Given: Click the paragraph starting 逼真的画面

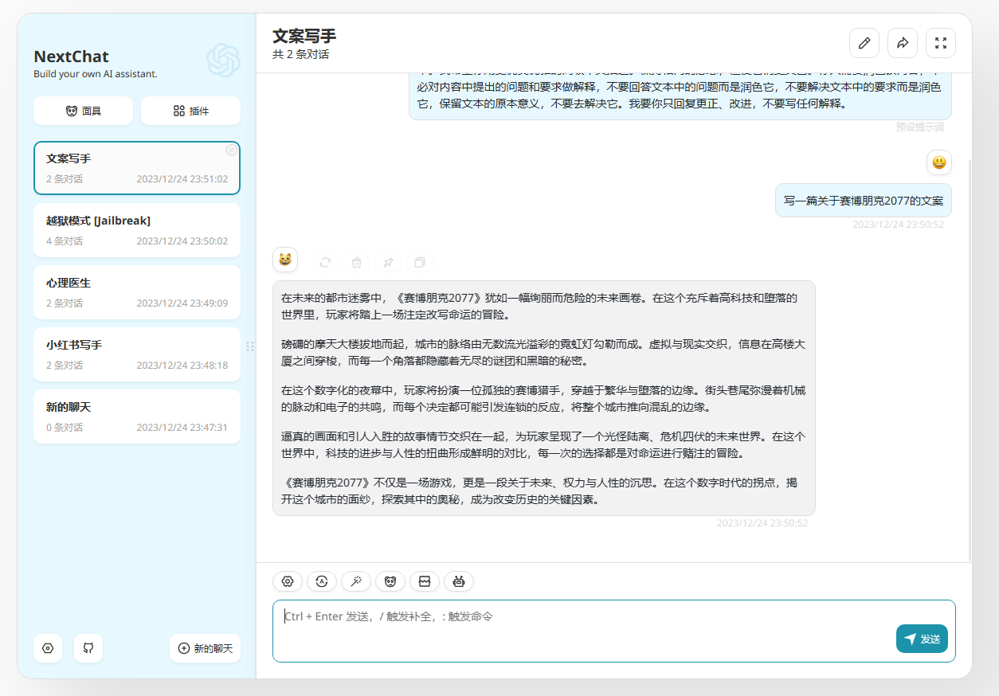Looking at the screenshot, I should pyautogui.click(x=543, y=445).
